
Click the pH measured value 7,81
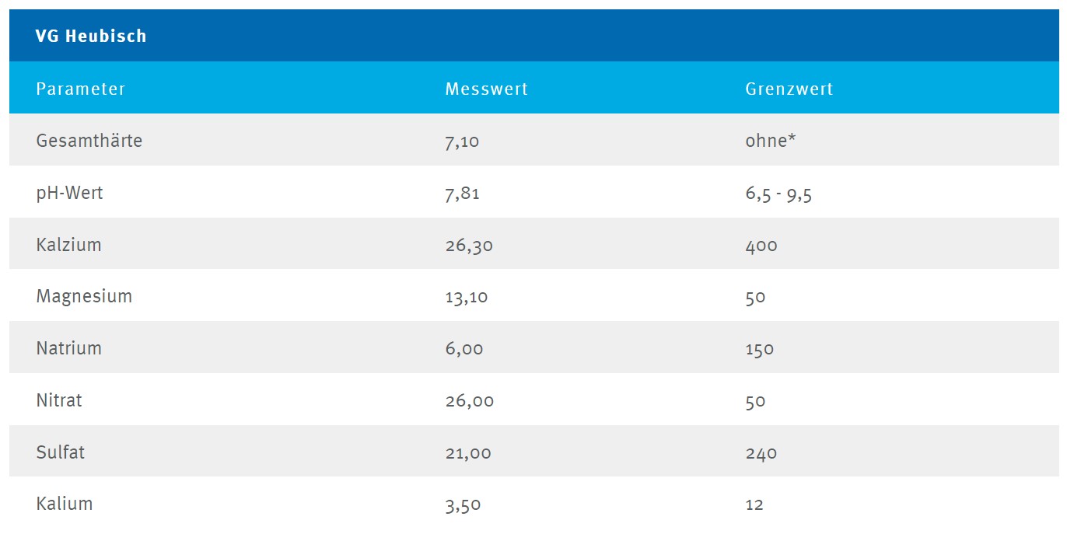point(462,193)
